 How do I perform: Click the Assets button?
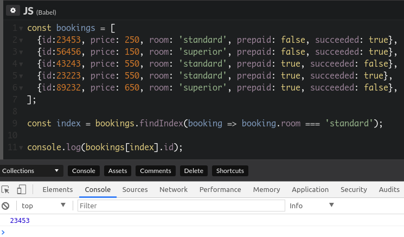click(x=118, y=171)
